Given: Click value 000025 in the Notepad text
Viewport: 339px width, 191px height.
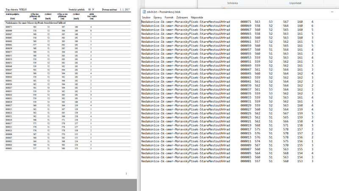Looking at the screenshot, I should point(246,113).
